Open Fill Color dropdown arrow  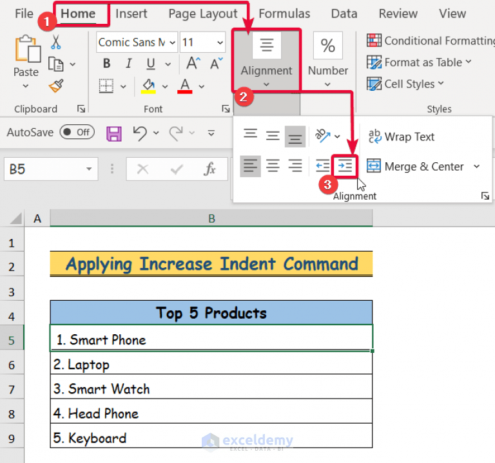pyautogui.click(x=165, y=86)
